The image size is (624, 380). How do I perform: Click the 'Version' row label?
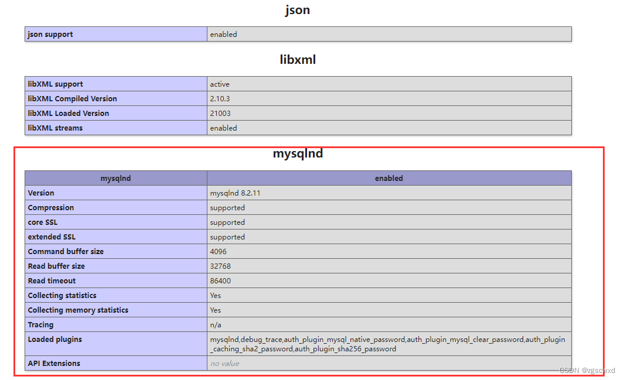point(41,193)
